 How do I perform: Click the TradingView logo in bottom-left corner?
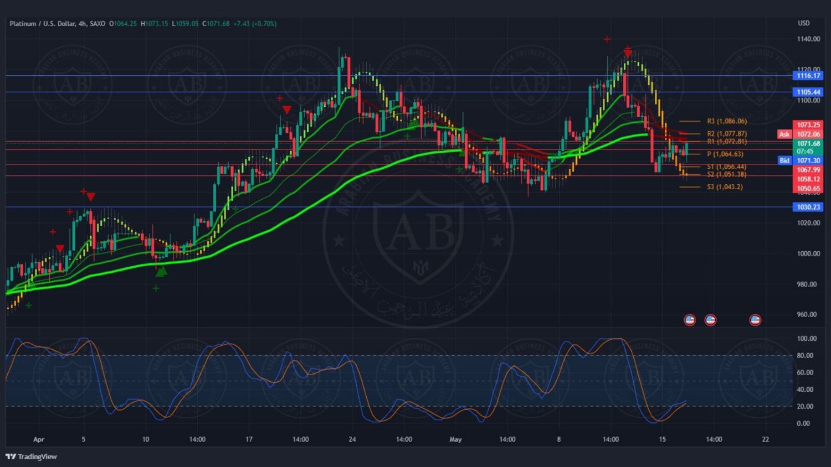click(32, 456)
